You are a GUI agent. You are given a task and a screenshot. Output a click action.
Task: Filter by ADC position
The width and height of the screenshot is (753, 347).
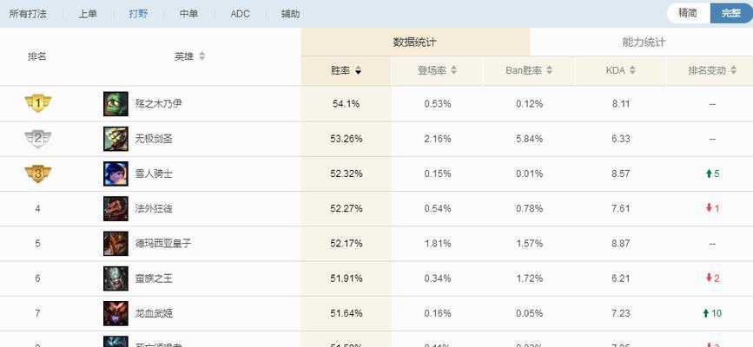(x=241, y=14)
